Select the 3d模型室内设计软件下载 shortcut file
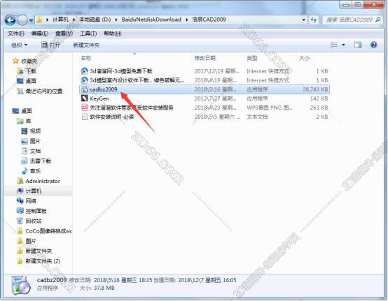 click(x=137, y=80)
